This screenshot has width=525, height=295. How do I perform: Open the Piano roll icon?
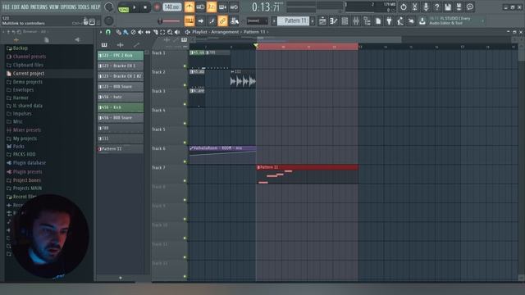click(x=334, y=21)
